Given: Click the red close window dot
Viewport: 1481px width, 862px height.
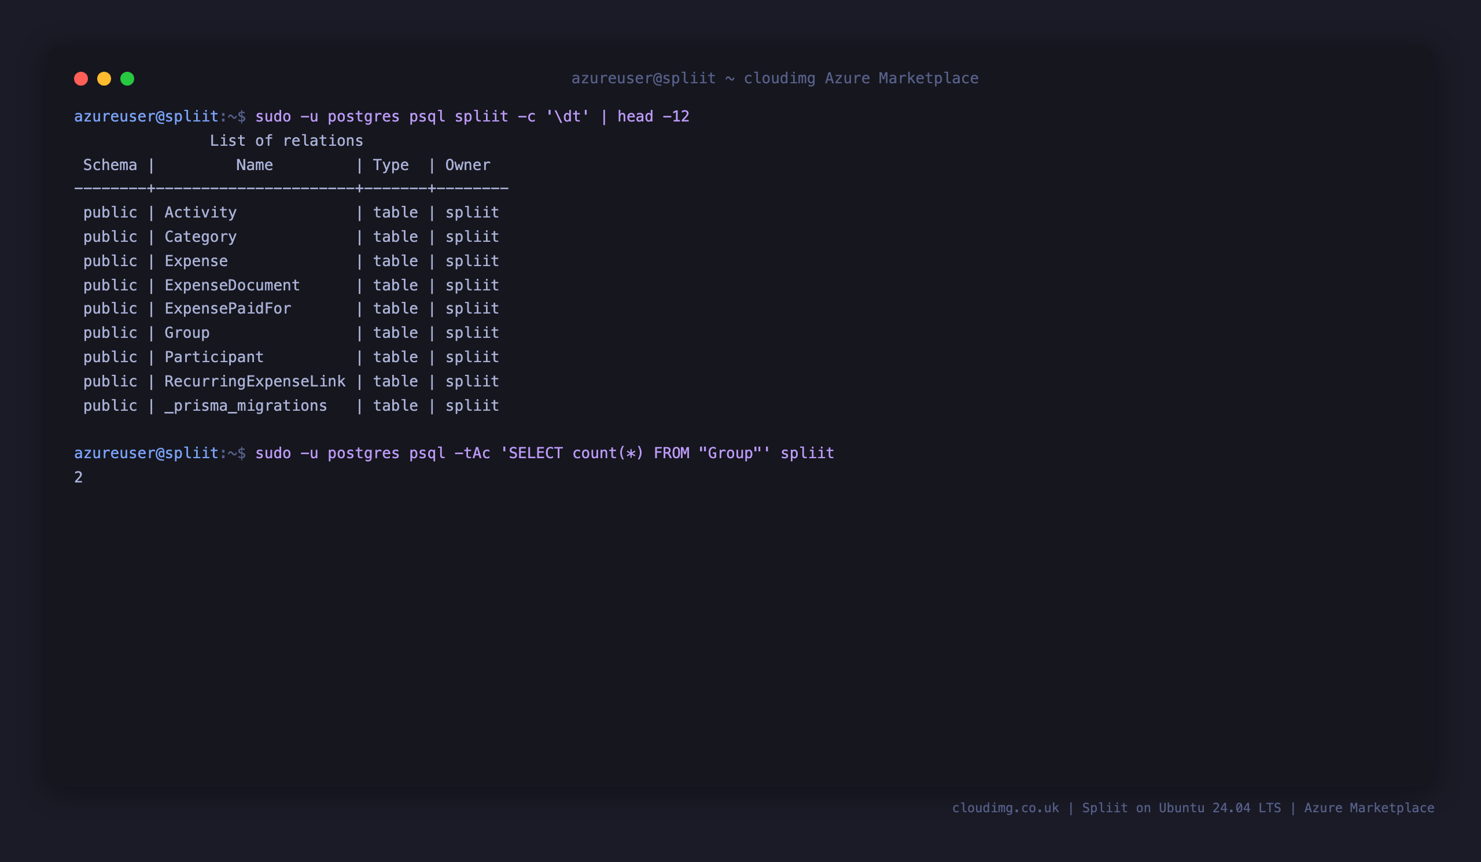Looking at the screenshot, I should (x=81, y=79).
